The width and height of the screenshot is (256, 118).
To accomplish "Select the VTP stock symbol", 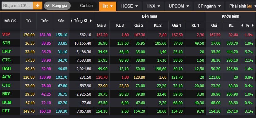I will tap(6, 35).
